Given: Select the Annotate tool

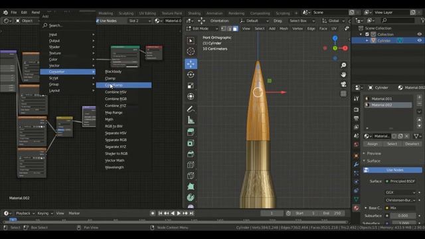Looking at the screenshot, I should (191, 109).
